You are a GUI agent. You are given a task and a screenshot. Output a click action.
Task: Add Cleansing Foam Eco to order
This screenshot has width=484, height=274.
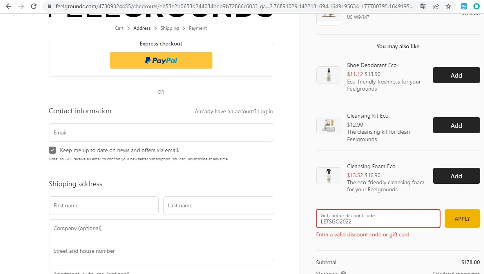click(x=456, y=176)
